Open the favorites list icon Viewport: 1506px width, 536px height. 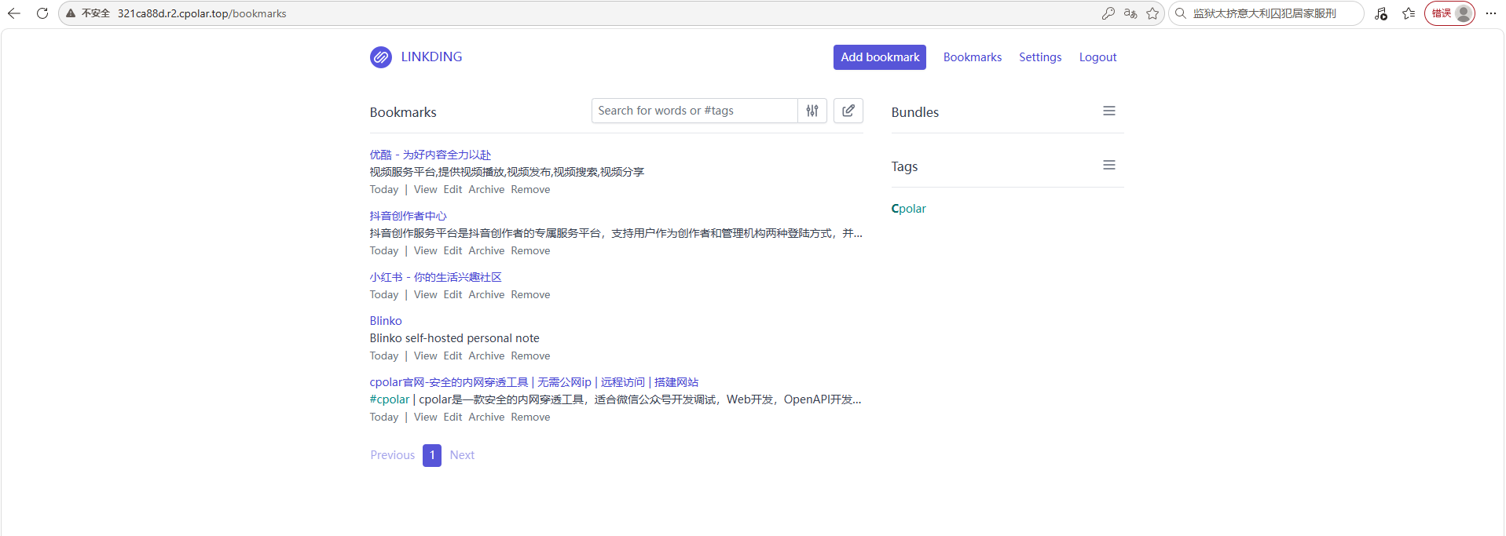(x=1409, y=13)
